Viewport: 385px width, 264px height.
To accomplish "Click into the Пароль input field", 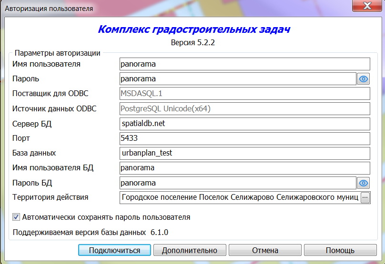I will pyautogui.click(x=237, y=79).
